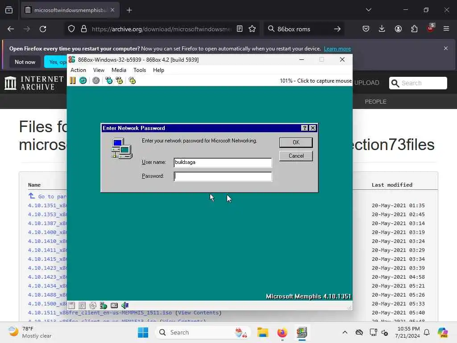This screenshot has width=457, height=343.
Task: Send Ctrl+Alt+Del via 86Box toolbar icon
Action: (x=109, y=80)
